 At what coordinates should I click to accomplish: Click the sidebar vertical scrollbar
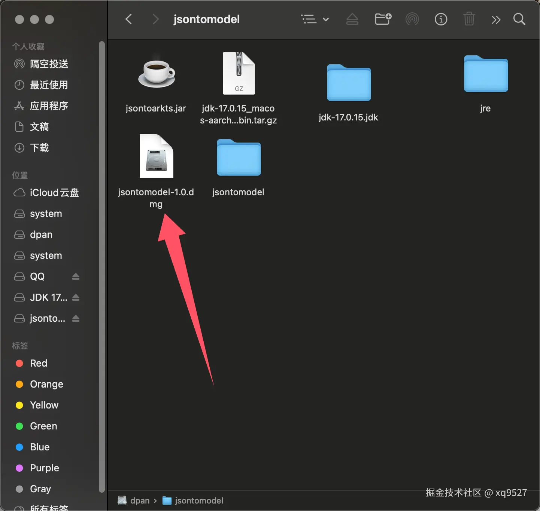coord(101,267)
